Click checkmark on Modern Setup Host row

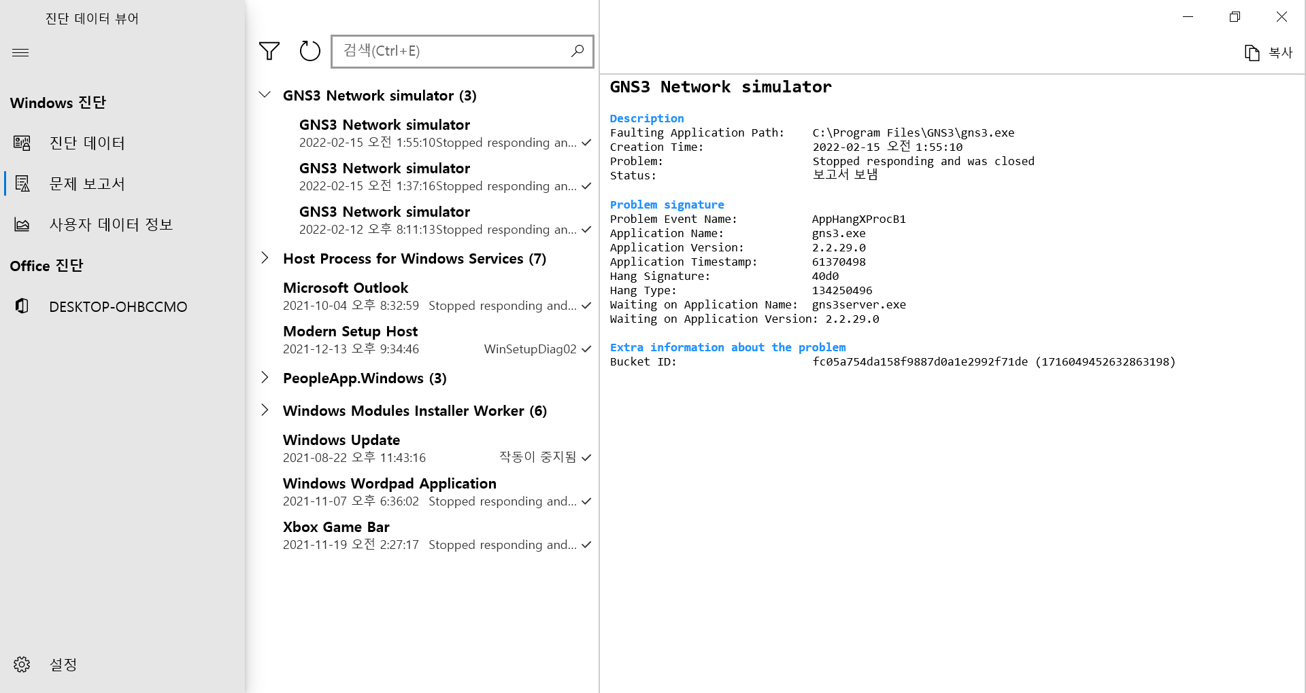pos(586,349)
